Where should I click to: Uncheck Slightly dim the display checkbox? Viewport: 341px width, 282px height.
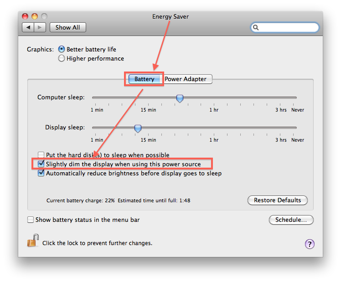41,164
